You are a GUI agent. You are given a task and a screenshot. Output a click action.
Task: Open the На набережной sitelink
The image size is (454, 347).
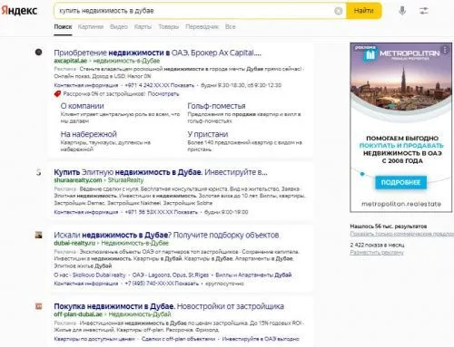pyautogui.click(x=89, y=134)
